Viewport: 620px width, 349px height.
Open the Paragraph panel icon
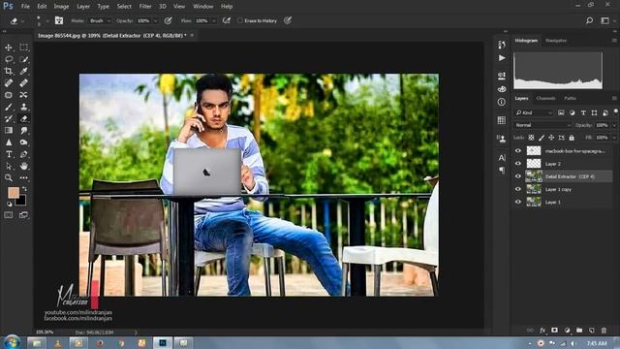pyautogui.click(x=502, y=171)
